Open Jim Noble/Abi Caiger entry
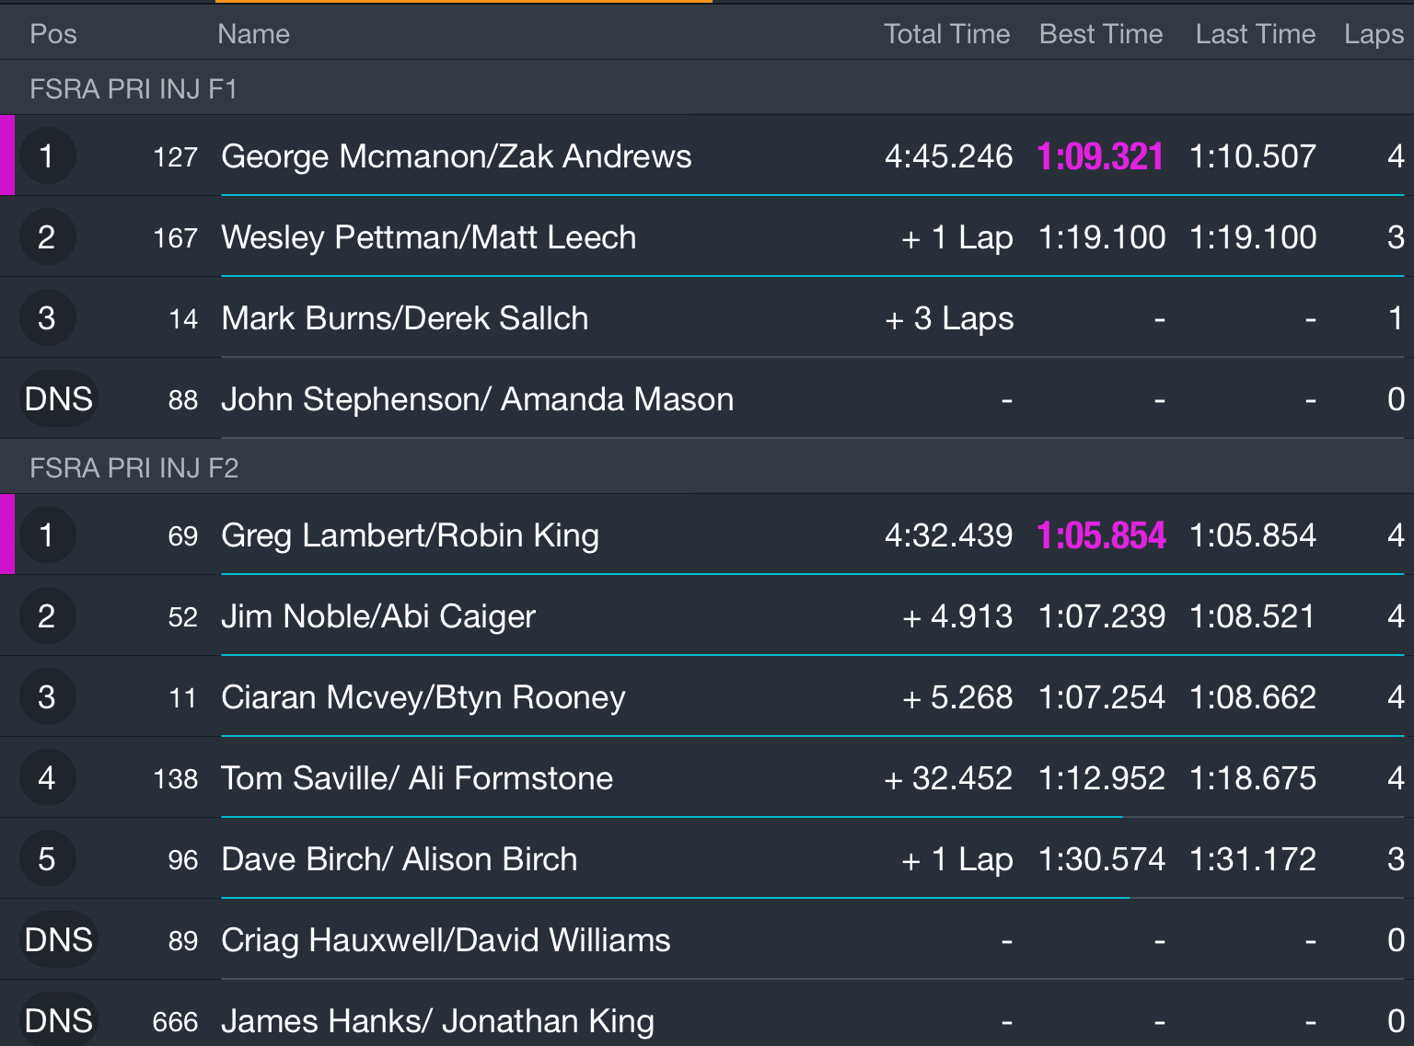 [x=377, y=616]
